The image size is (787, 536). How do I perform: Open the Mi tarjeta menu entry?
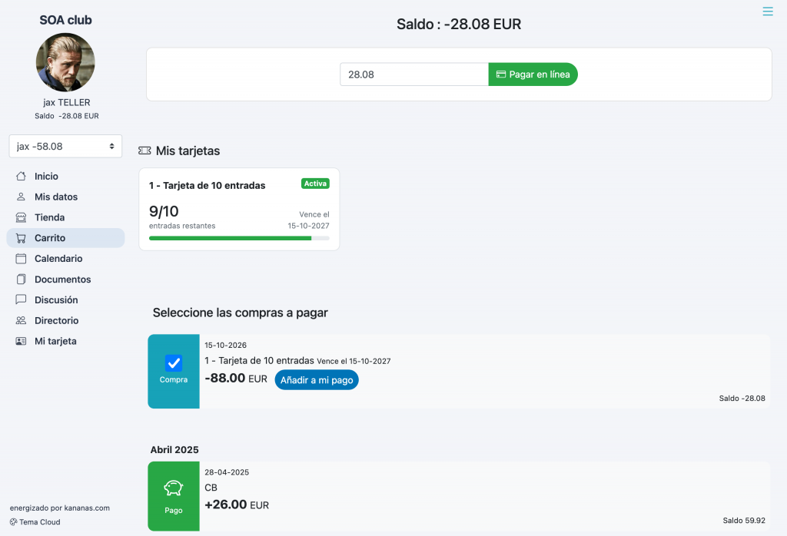[x=65, y=341]
